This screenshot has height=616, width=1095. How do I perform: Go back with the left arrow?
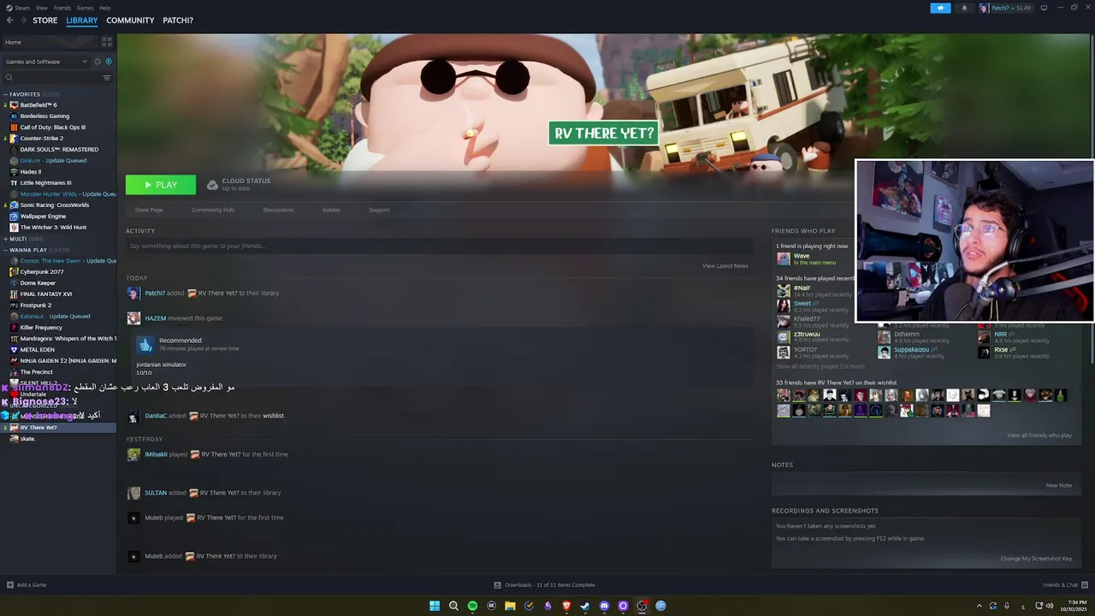tap(9, 21)
